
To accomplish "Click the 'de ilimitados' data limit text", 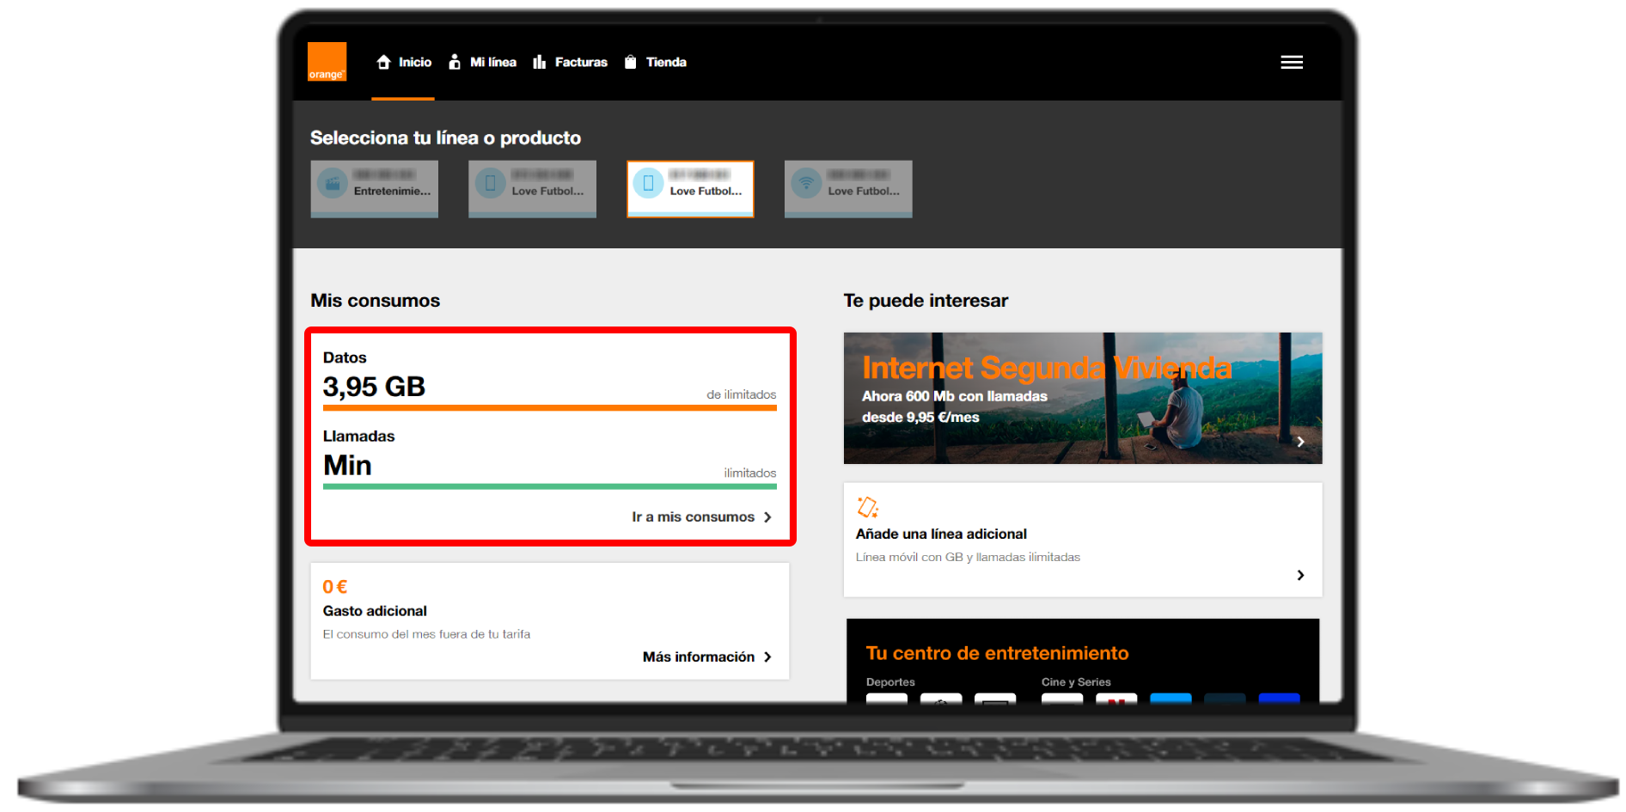I will pyautogui.click(x=741, y=394).
